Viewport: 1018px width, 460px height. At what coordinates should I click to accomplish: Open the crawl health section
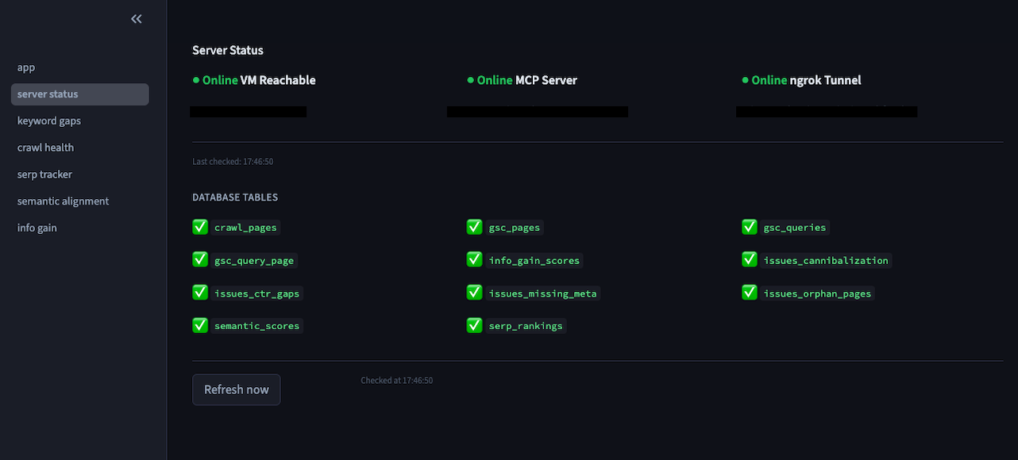(45, 148)
